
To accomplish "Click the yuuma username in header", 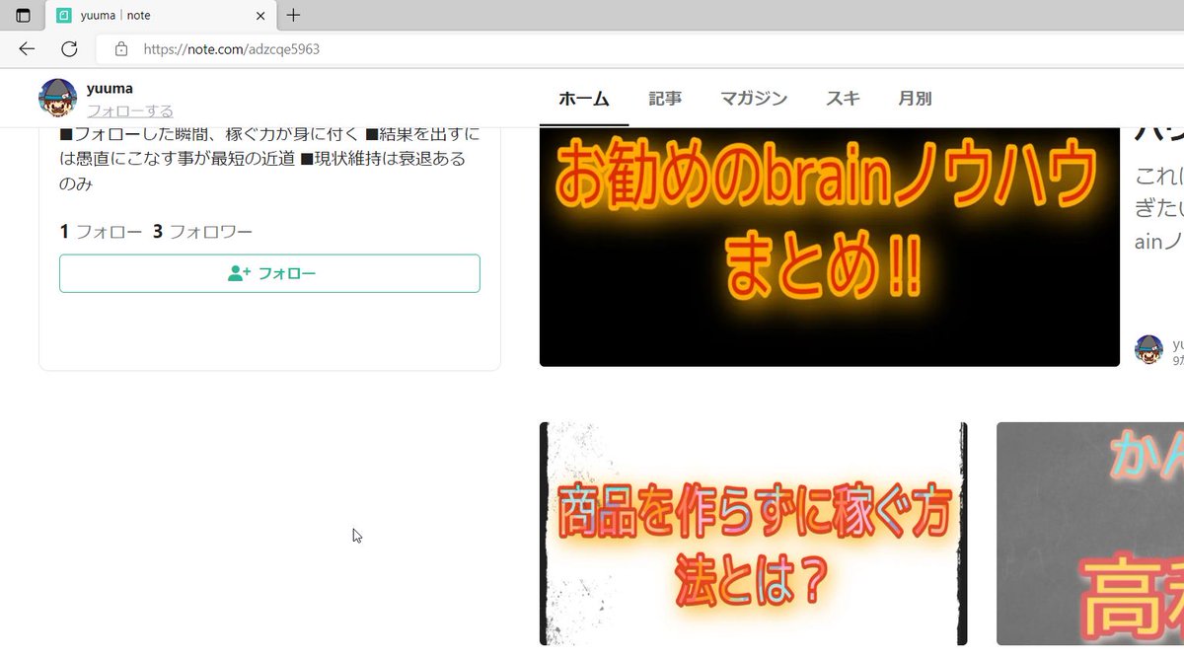I will click(110, 88).
